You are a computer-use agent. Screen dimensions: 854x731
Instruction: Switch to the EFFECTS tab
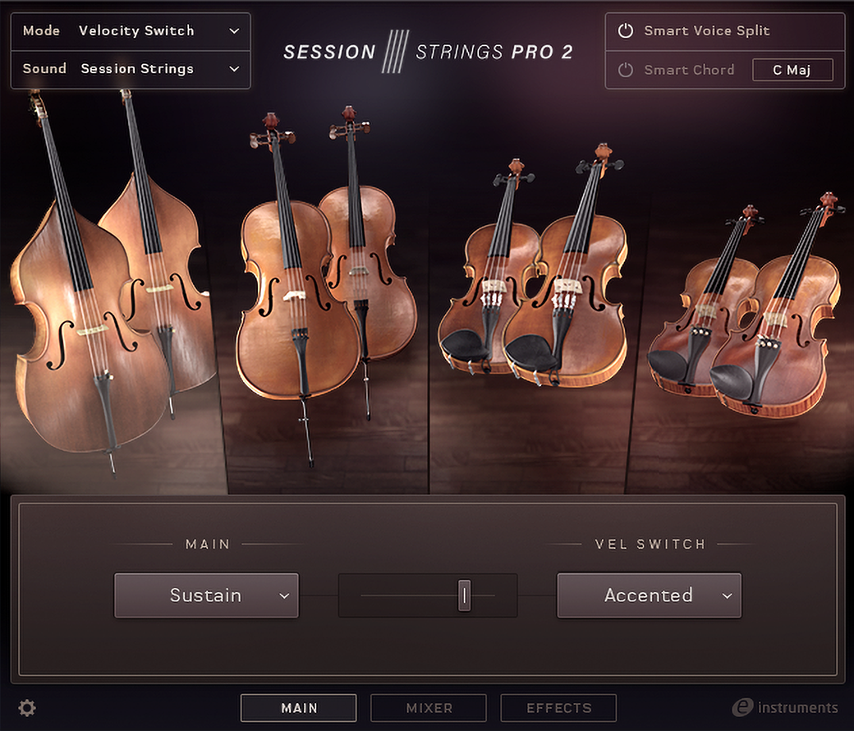coord(559,707)
